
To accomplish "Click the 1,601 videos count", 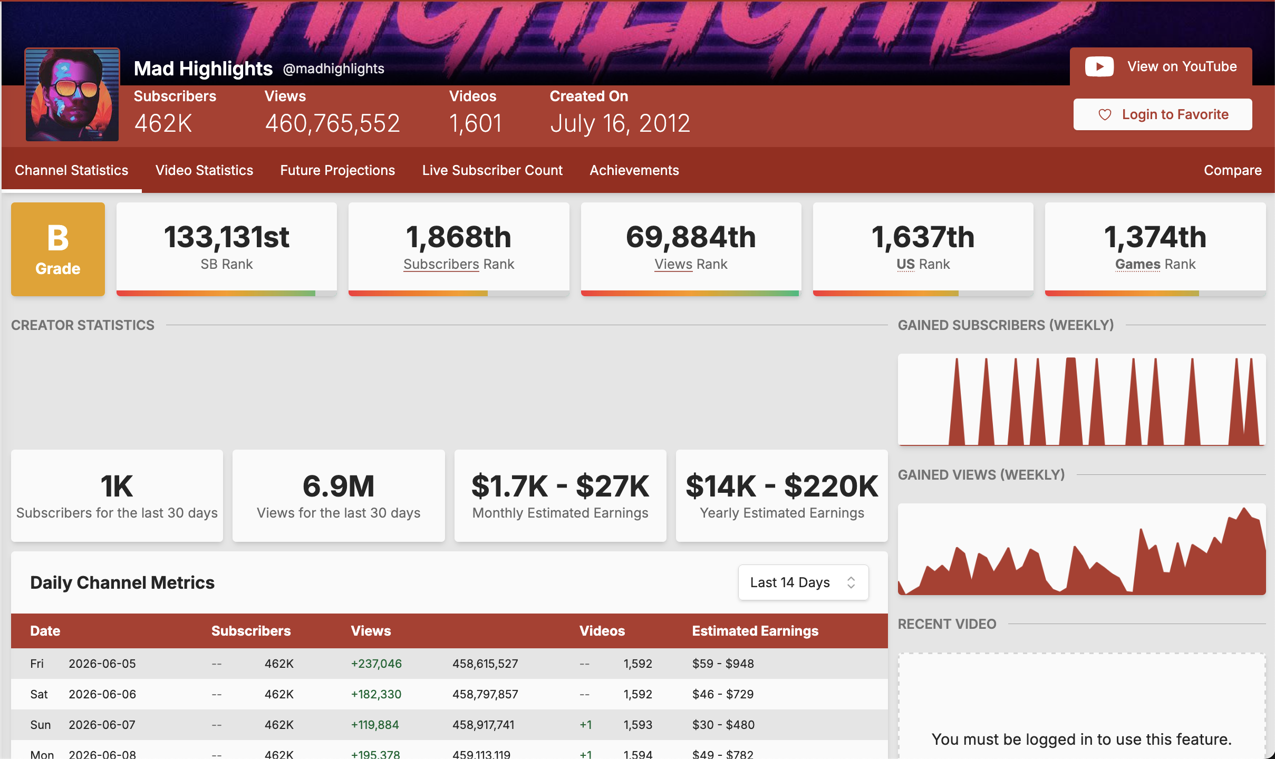I will [475, 124].
